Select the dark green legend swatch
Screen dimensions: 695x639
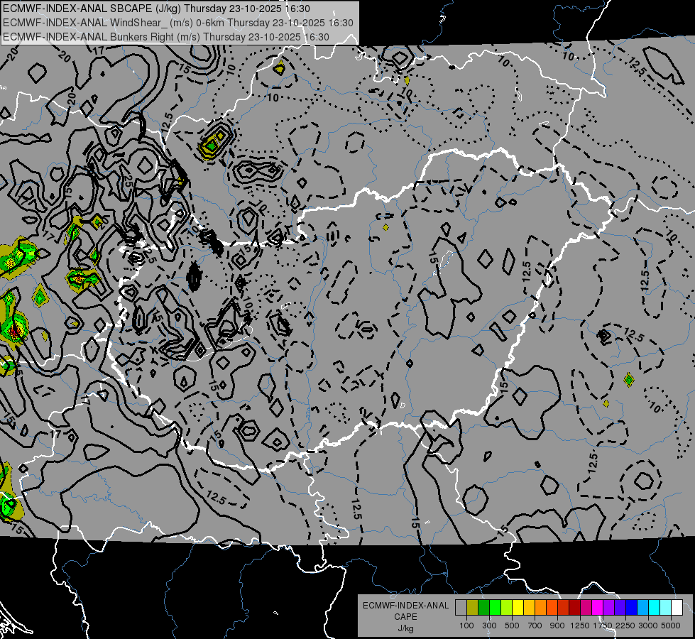[483, 608]
